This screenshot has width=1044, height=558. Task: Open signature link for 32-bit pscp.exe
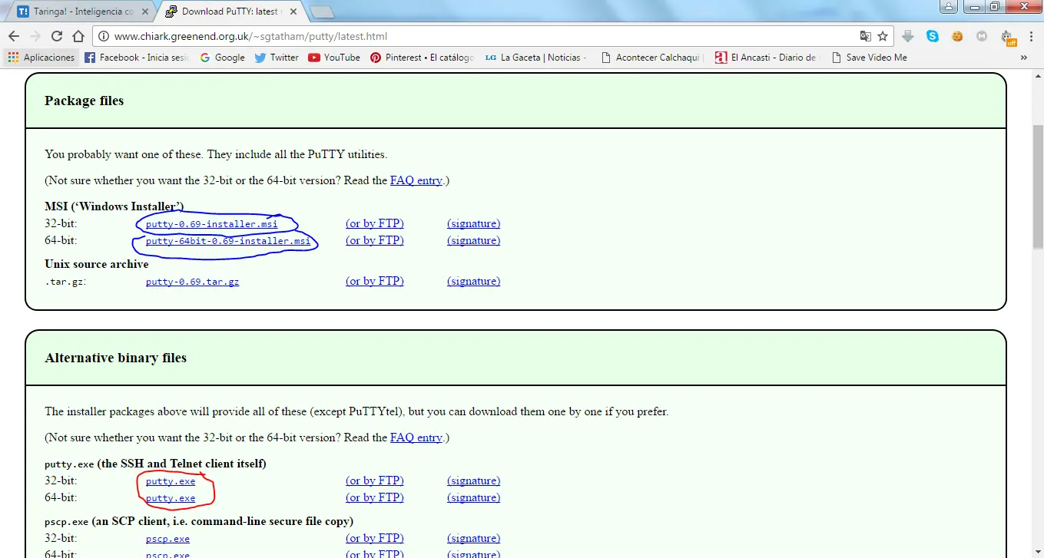pyautogui.click(x=473, y=538)
